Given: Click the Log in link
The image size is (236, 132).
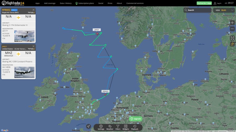Looking at the screenshot, I should click(217, 3).
